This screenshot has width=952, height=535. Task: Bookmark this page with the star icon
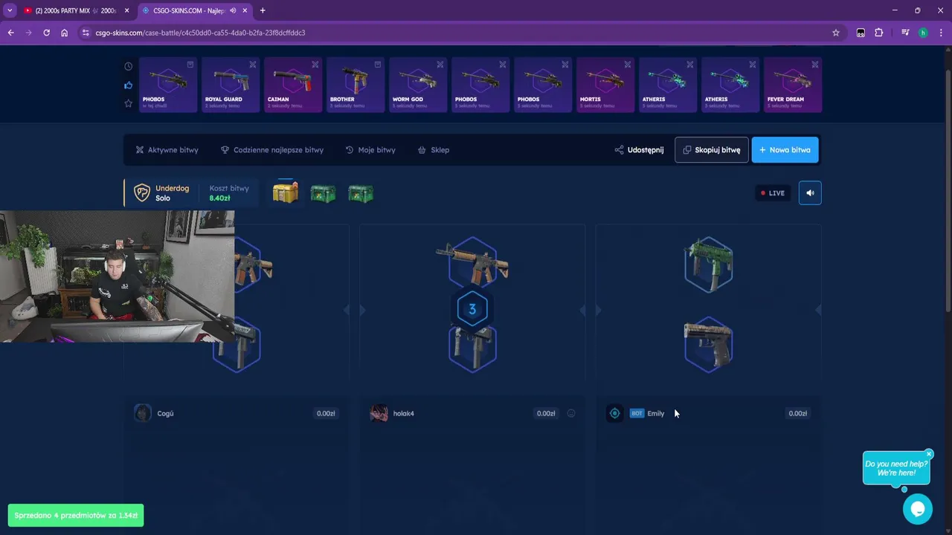pos(836,33)
